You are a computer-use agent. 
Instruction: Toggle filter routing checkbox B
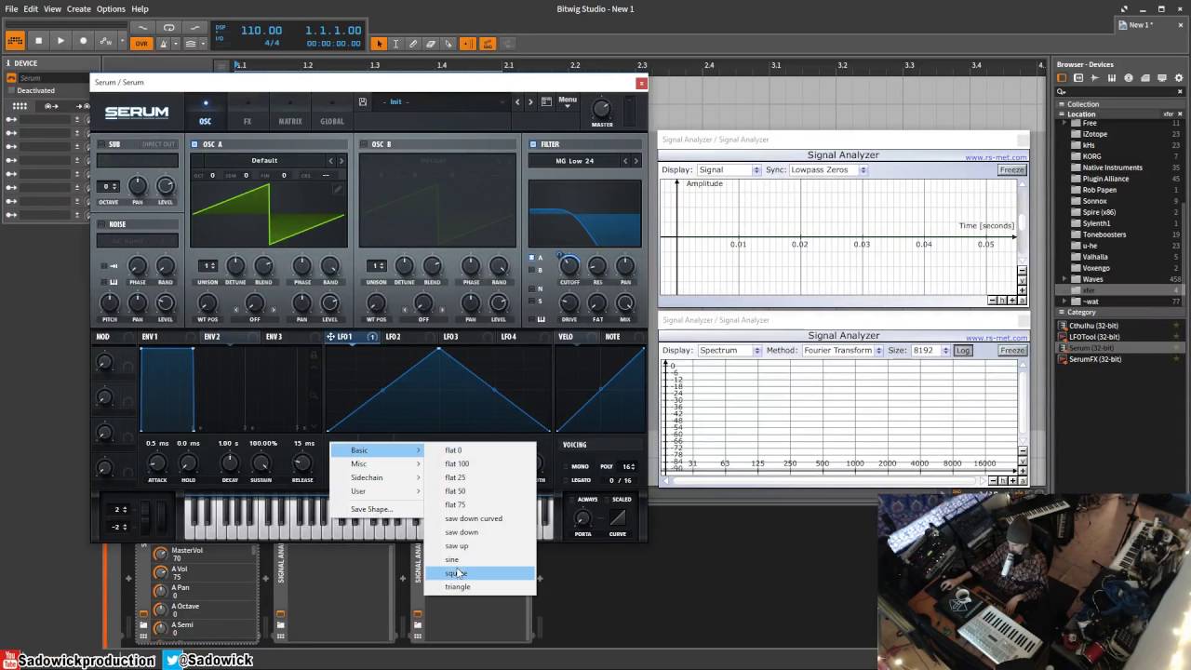tap(531, 271)
